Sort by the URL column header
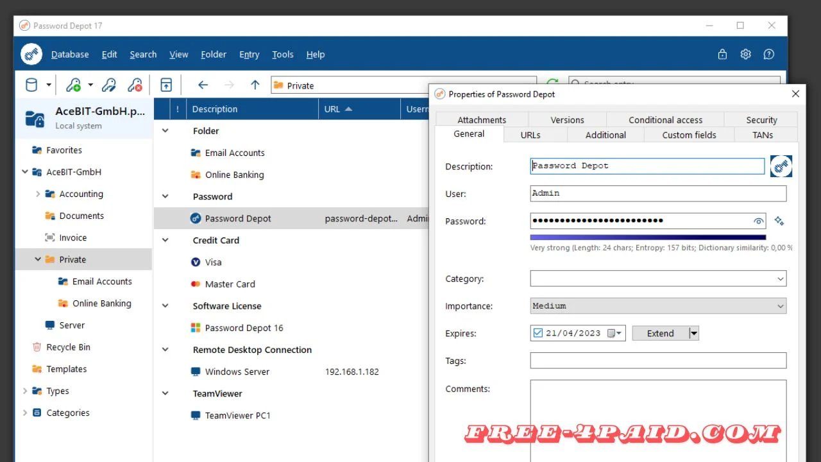 tap(359, 109)
